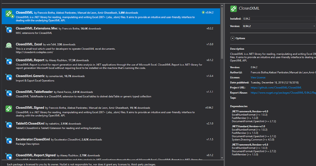Screen dimensions: 316x166
Task: Open the View License link
Action: click(x=258, y=77)
